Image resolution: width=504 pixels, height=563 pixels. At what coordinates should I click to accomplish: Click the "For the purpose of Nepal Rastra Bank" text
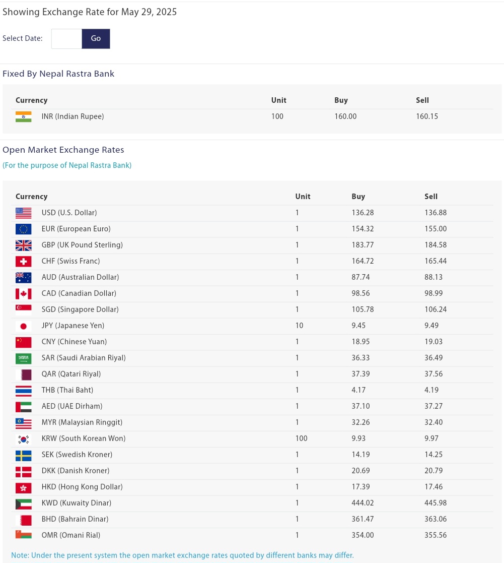[x=67, y=165]
